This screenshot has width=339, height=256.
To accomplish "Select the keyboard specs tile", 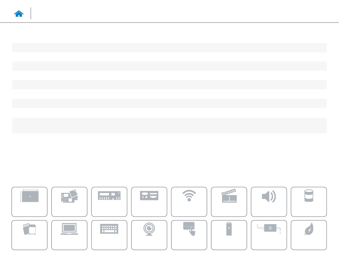I will (x=109, y=235).
